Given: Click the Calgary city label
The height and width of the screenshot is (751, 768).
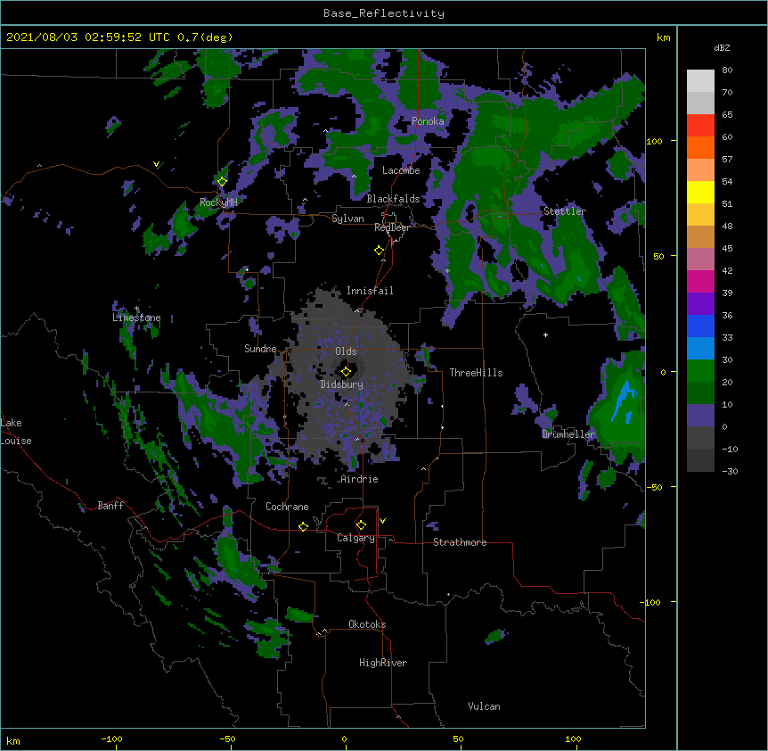Looking at the screenshot, I should tap(355, 538).
